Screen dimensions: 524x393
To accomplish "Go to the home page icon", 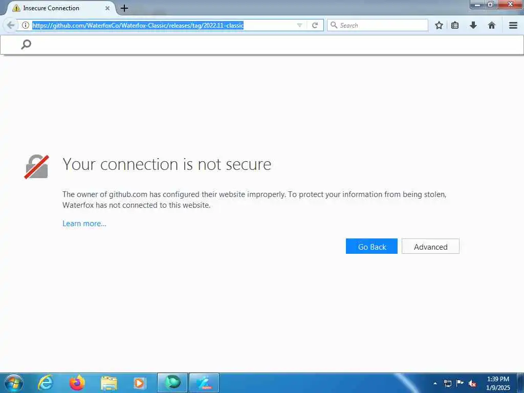I will pyautogui.click(x=492, y=25).
